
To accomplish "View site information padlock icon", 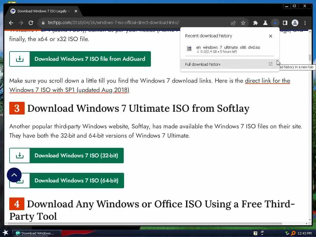I will coord(43,23).
